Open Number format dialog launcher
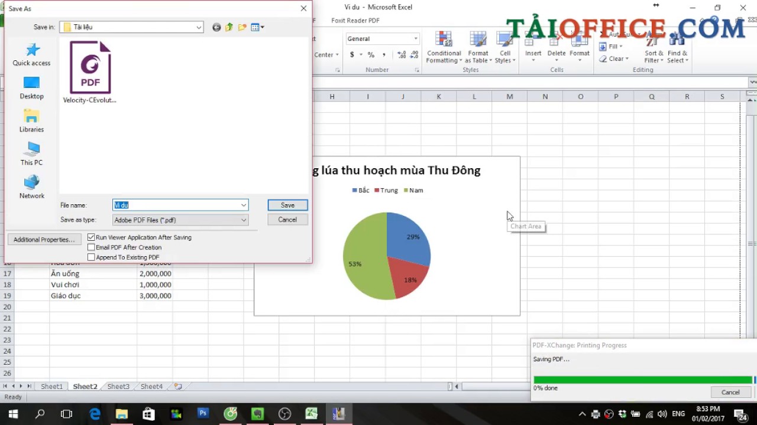 [417, 70]
